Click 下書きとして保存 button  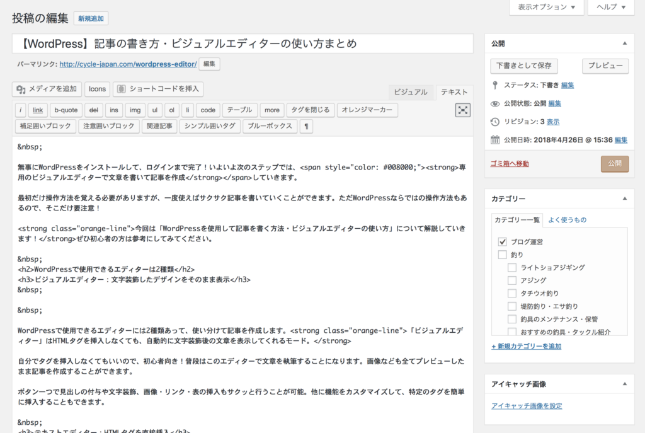(x=524, y=66)
